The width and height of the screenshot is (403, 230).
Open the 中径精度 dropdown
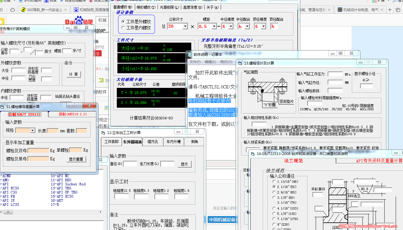pos(231,27)
